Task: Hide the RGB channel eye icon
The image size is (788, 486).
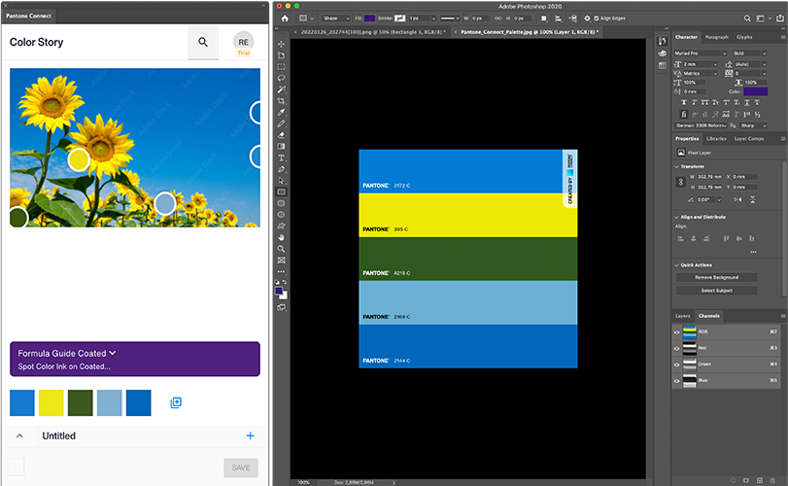Action: tap(677, 332)
